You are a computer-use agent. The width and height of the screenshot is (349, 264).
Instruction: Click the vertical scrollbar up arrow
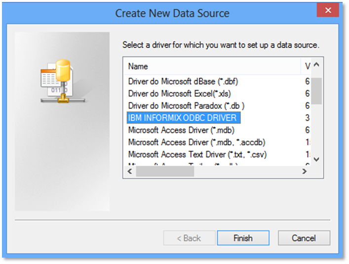(x=316, y=65)
